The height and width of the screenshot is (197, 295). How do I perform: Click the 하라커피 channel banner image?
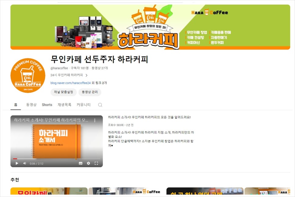coord(150,27)
